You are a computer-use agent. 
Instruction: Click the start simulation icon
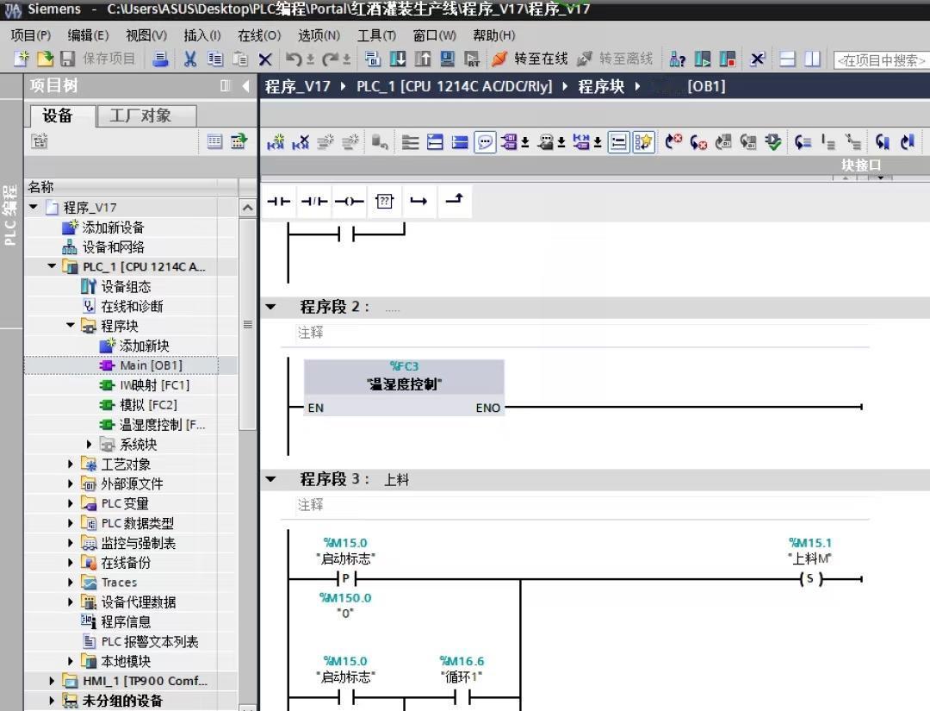[x=447, y=59]
